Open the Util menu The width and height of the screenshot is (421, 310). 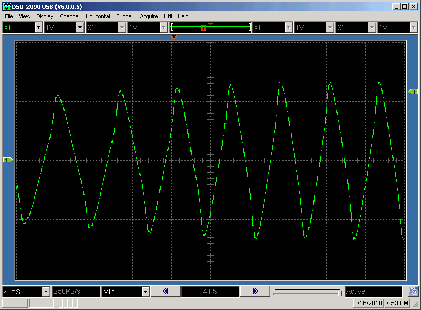point(167,16)
